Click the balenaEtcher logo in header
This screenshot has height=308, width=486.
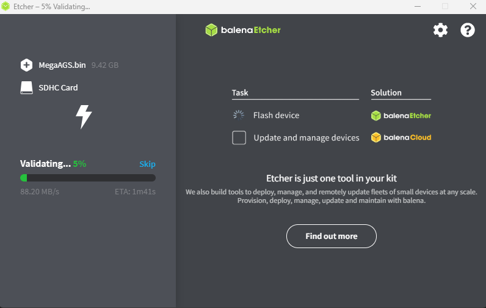click(242, 30)
